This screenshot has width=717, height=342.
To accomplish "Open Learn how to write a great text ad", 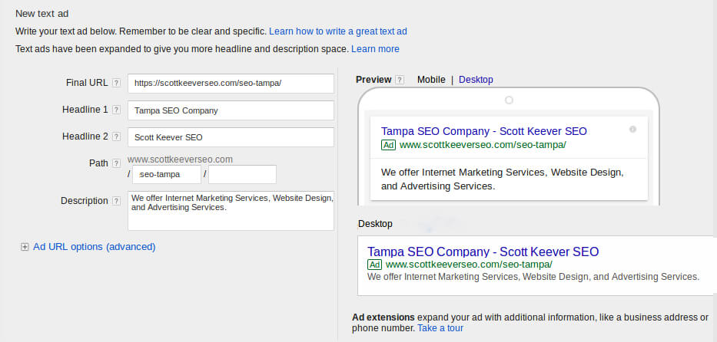I will 338,31.
